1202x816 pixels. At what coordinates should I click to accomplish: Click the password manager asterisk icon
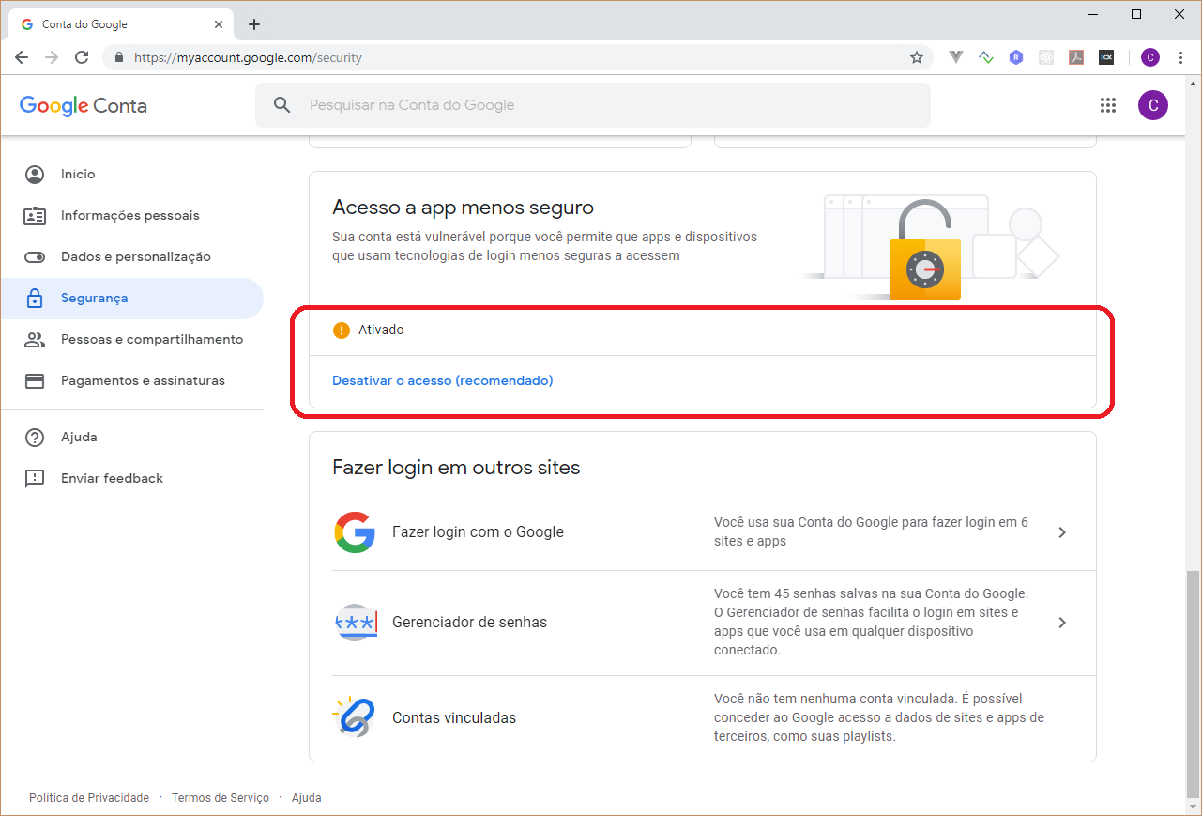point(356,623)
